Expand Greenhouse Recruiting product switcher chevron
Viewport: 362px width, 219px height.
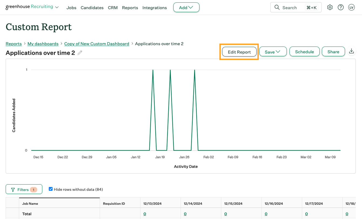coord(57,8)
